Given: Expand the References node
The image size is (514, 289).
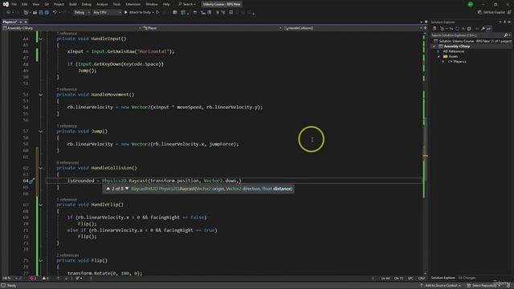Looking at the screenshot, I should (x=439, y=51).
